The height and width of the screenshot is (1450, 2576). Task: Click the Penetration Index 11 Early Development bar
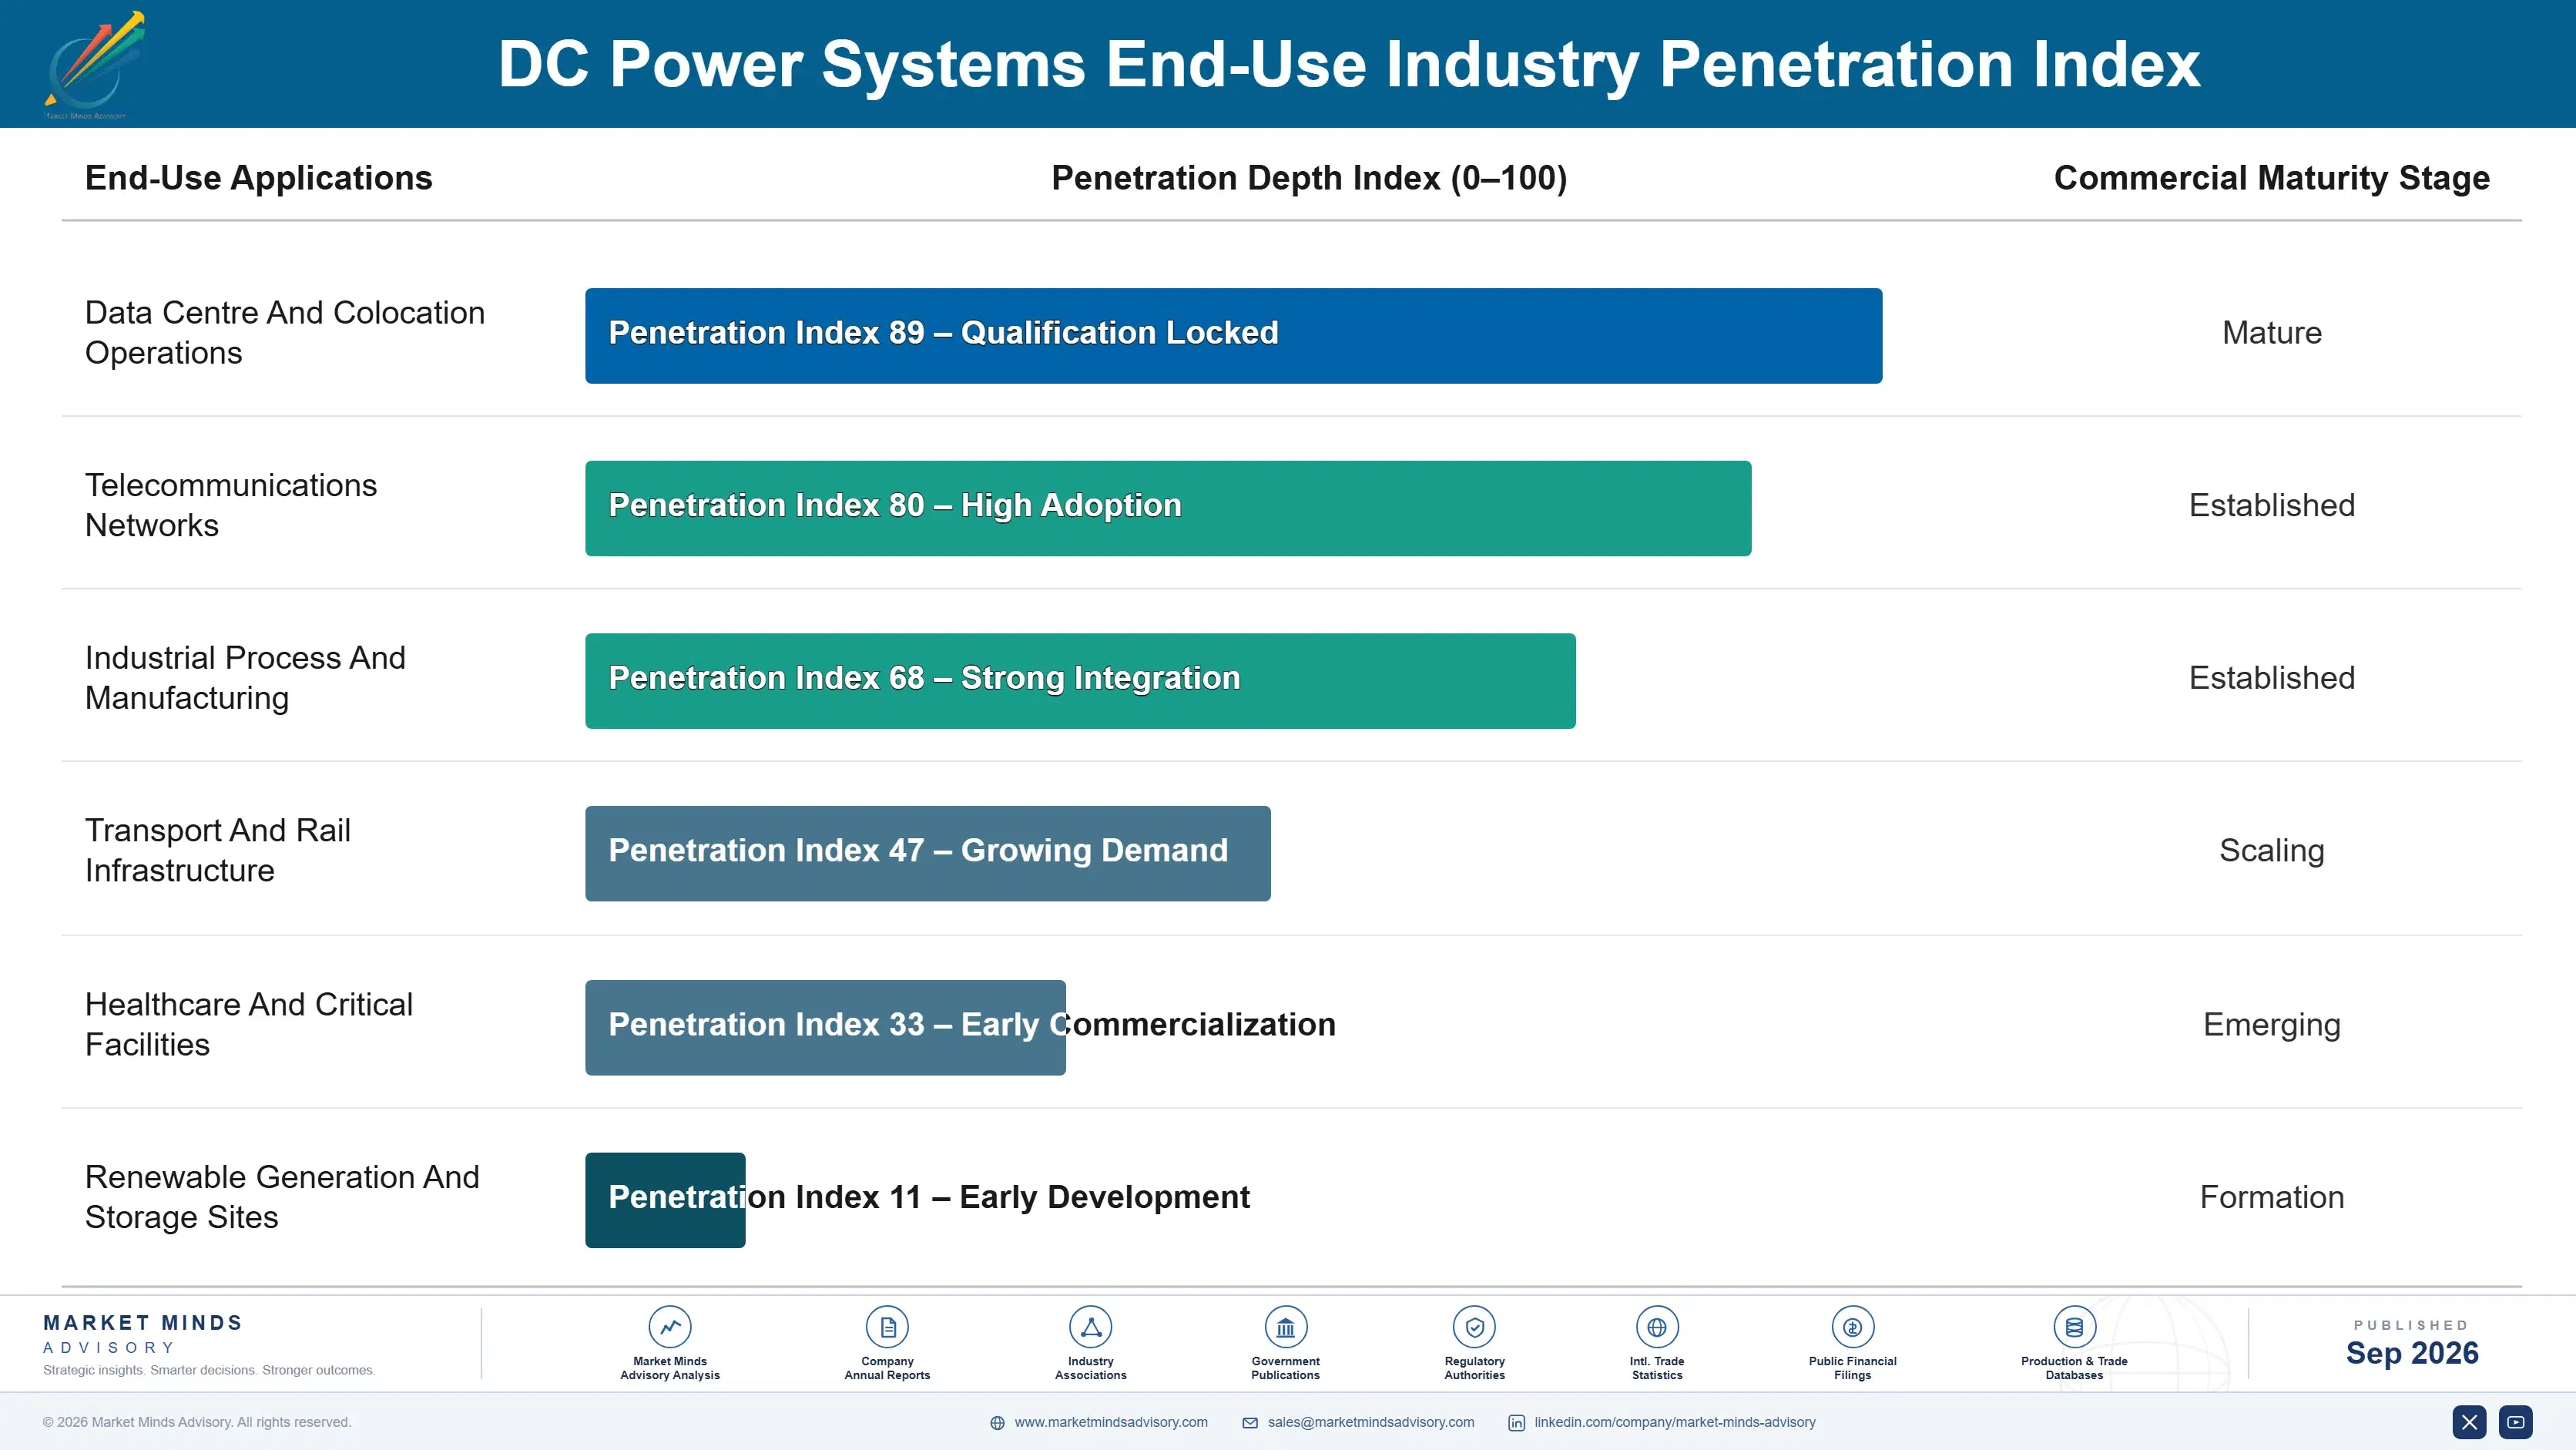coord(665,1200)
